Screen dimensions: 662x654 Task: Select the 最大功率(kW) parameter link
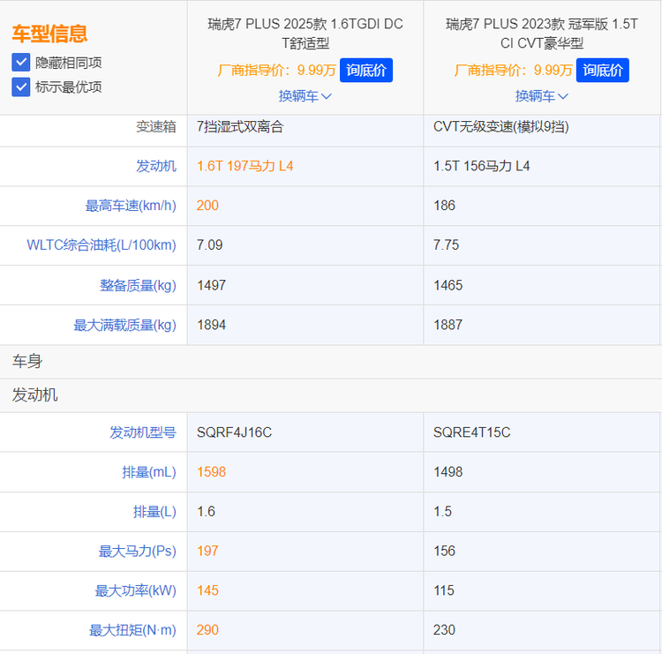[135, 590]
